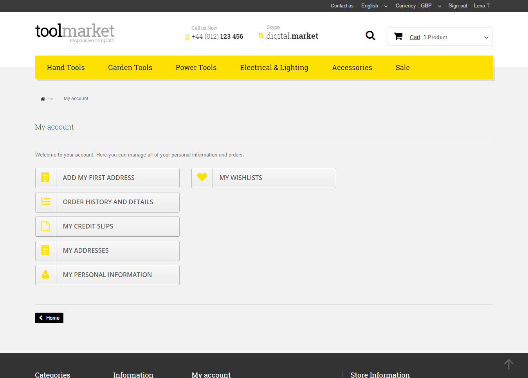Click the heart icon for wishlists
Screen dimensions: 528x378
tap(202, 178)
